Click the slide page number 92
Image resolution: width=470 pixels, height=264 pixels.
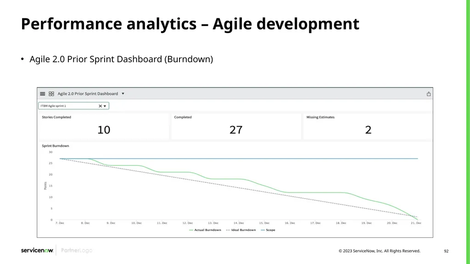click(x=446, y=251)
